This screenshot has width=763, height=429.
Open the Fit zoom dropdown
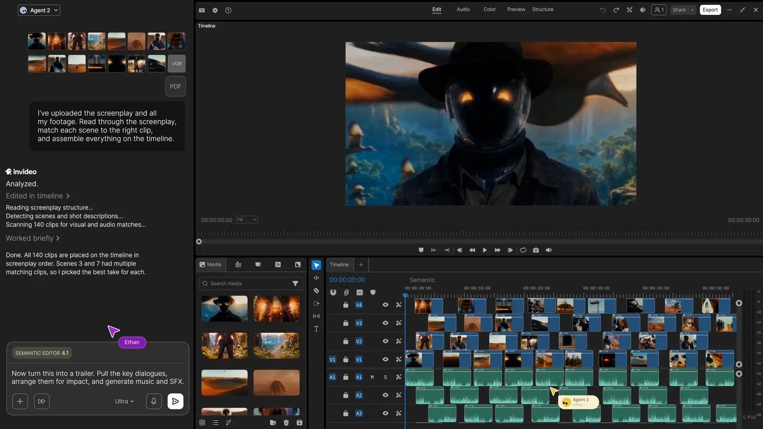(x=247, y=220)
